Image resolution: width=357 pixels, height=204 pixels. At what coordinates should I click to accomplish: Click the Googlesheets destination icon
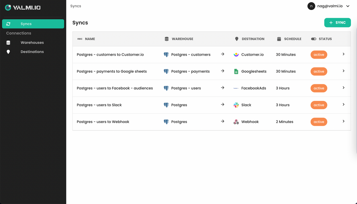click(x=236, y=71)
